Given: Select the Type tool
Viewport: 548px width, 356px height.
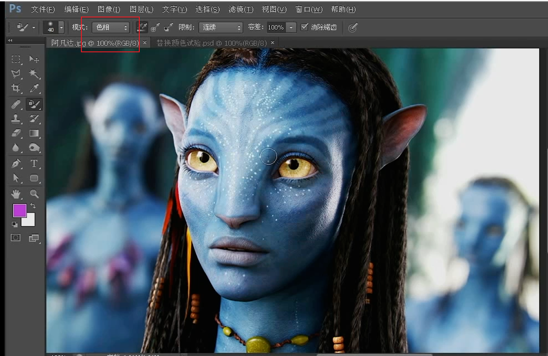Looking at the screenshot, I should (x=34, y=164).
